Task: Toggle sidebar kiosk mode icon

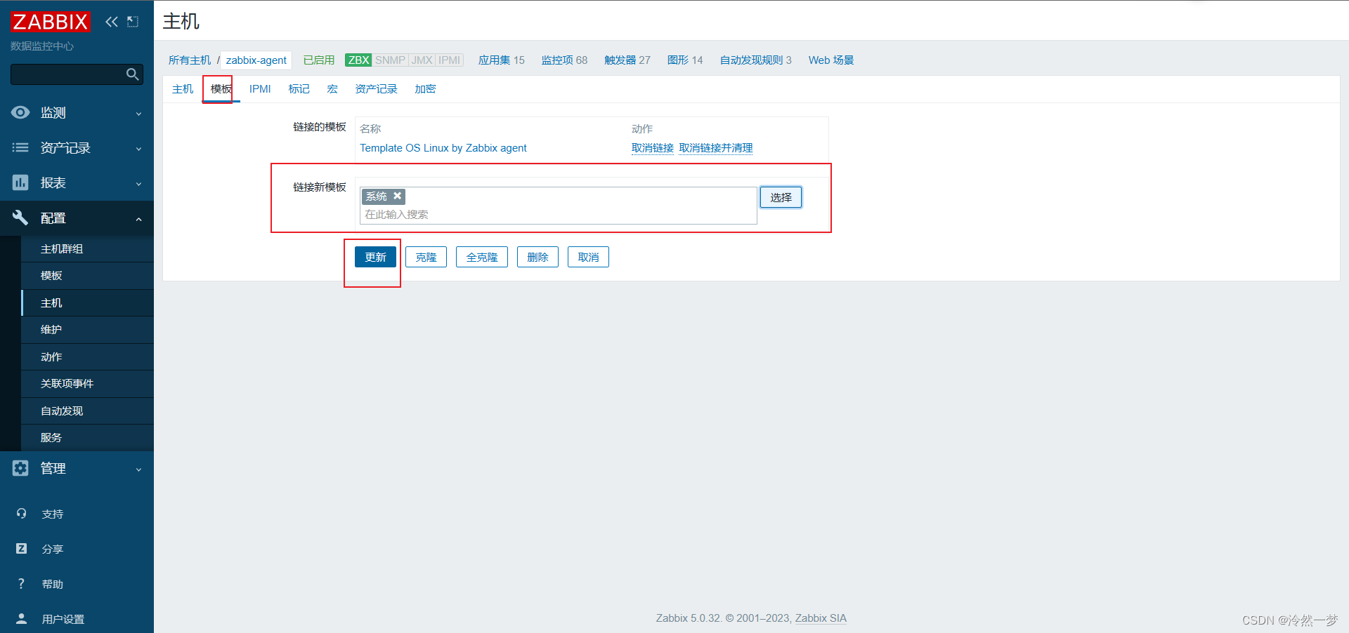Action: coord(133,22)
